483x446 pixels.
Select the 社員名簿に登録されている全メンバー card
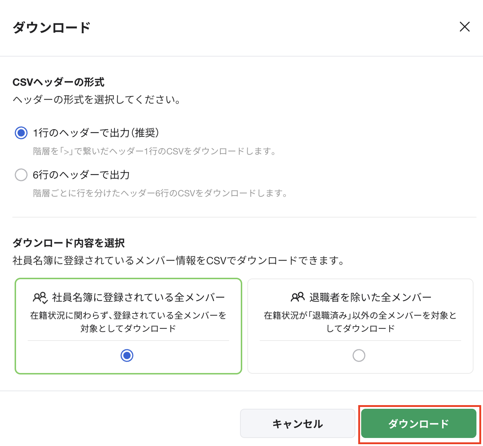128,326
